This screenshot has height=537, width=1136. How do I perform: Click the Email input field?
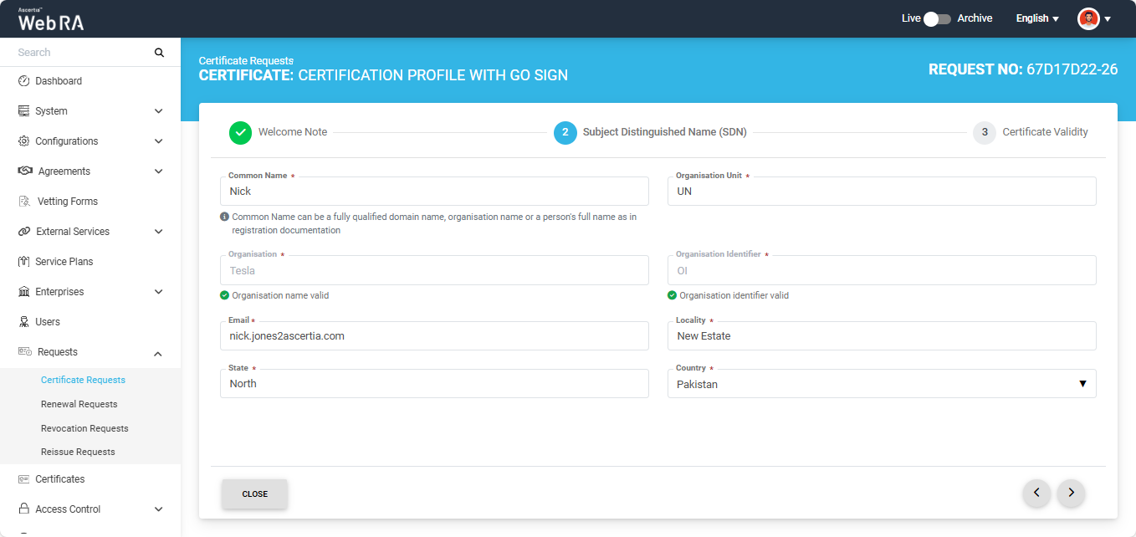434,336
